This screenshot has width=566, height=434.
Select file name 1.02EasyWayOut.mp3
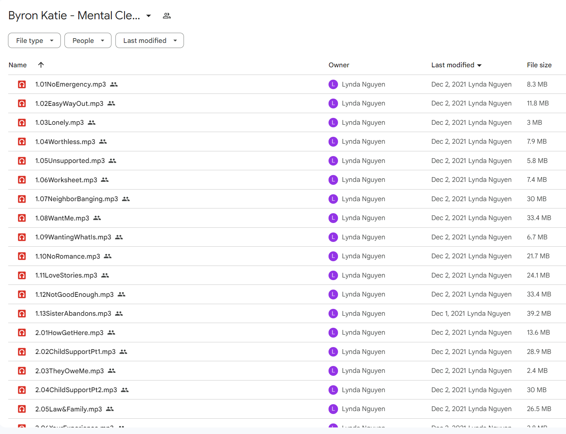(69, 104)
